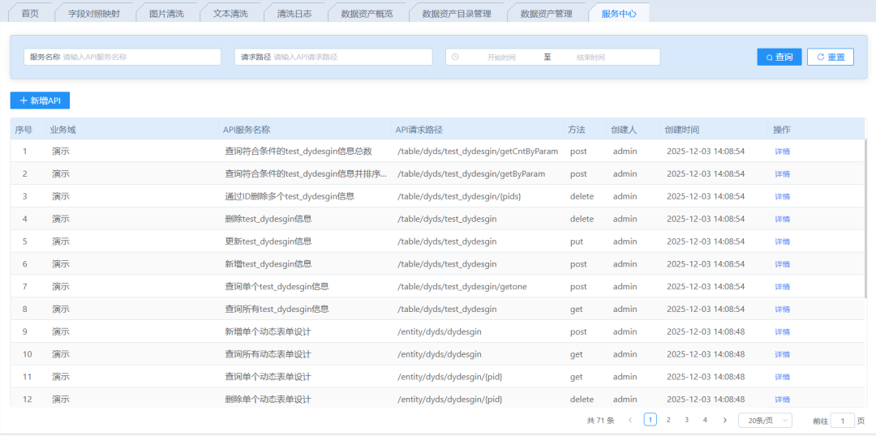Click 2025-12-03 14:08:48 in row 9
The height and width of the screenshot is (436, 876).
coord(706,331)
